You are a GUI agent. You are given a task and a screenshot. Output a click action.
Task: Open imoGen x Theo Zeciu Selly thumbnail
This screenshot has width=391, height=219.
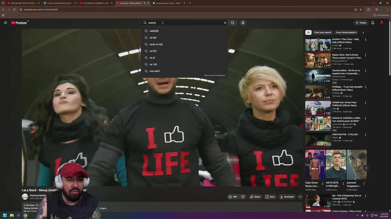click(318, 44)
